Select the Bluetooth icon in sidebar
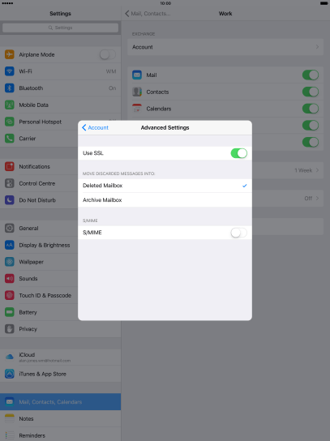This screenshot has height=441, width=330. point(9,88)
